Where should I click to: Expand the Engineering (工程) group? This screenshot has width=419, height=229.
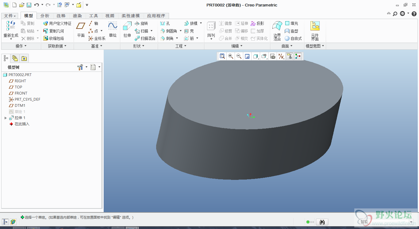point(181,46)
